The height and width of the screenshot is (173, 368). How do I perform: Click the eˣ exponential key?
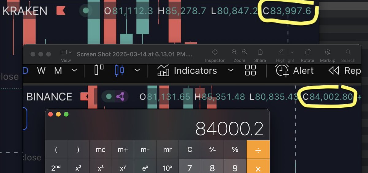tap(145, 166)
